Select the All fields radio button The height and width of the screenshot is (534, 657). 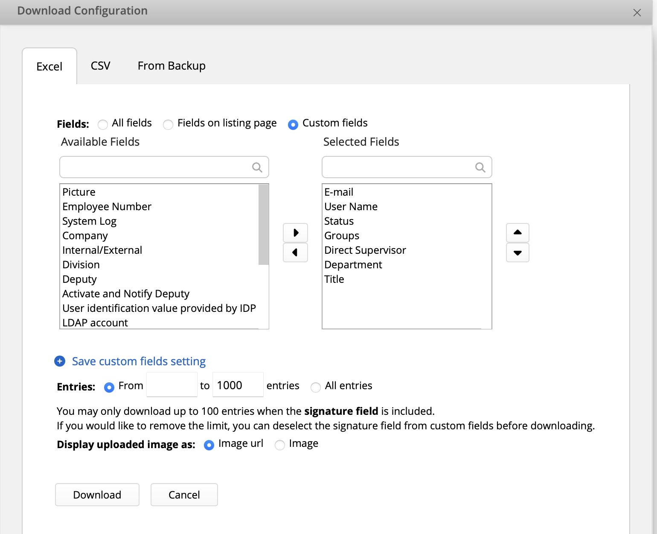[x=103, y=125]
